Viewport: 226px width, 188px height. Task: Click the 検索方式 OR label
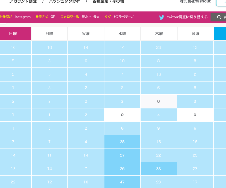46,17
